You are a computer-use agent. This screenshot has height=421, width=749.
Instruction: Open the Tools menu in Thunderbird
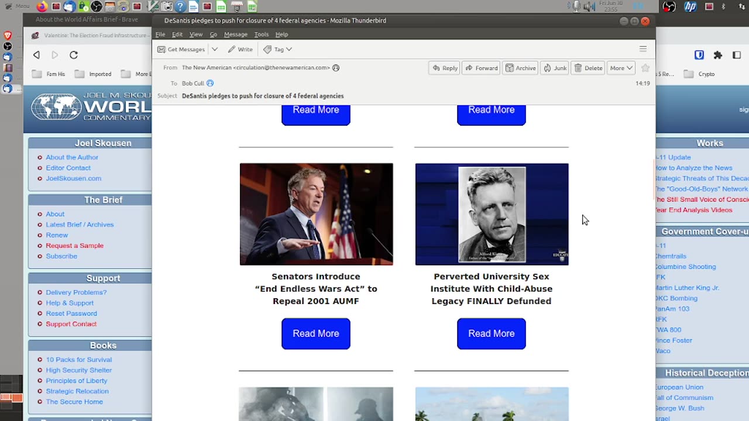coord(262,34)
